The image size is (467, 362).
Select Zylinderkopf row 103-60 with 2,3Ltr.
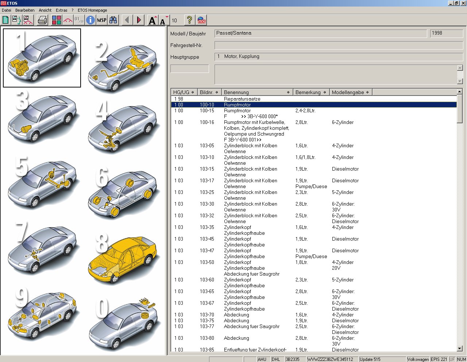(314, 283)
